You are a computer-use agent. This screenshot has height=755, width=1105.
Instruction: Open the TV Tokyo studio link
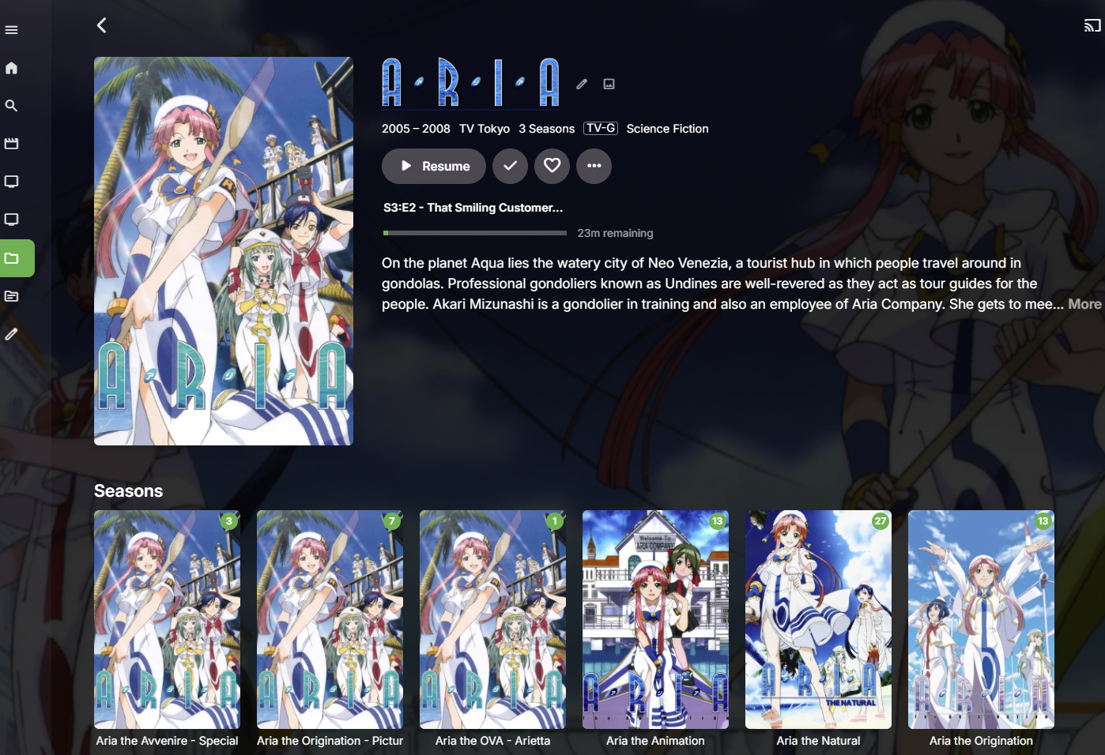click(485, 129)
